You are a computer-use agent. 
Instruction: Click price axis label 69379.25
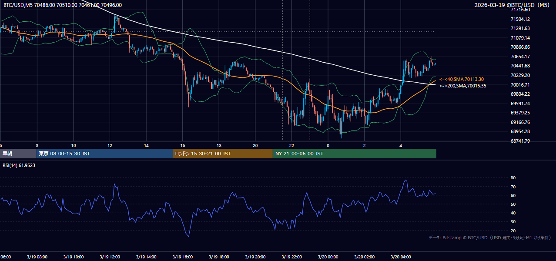pos(520,113)
